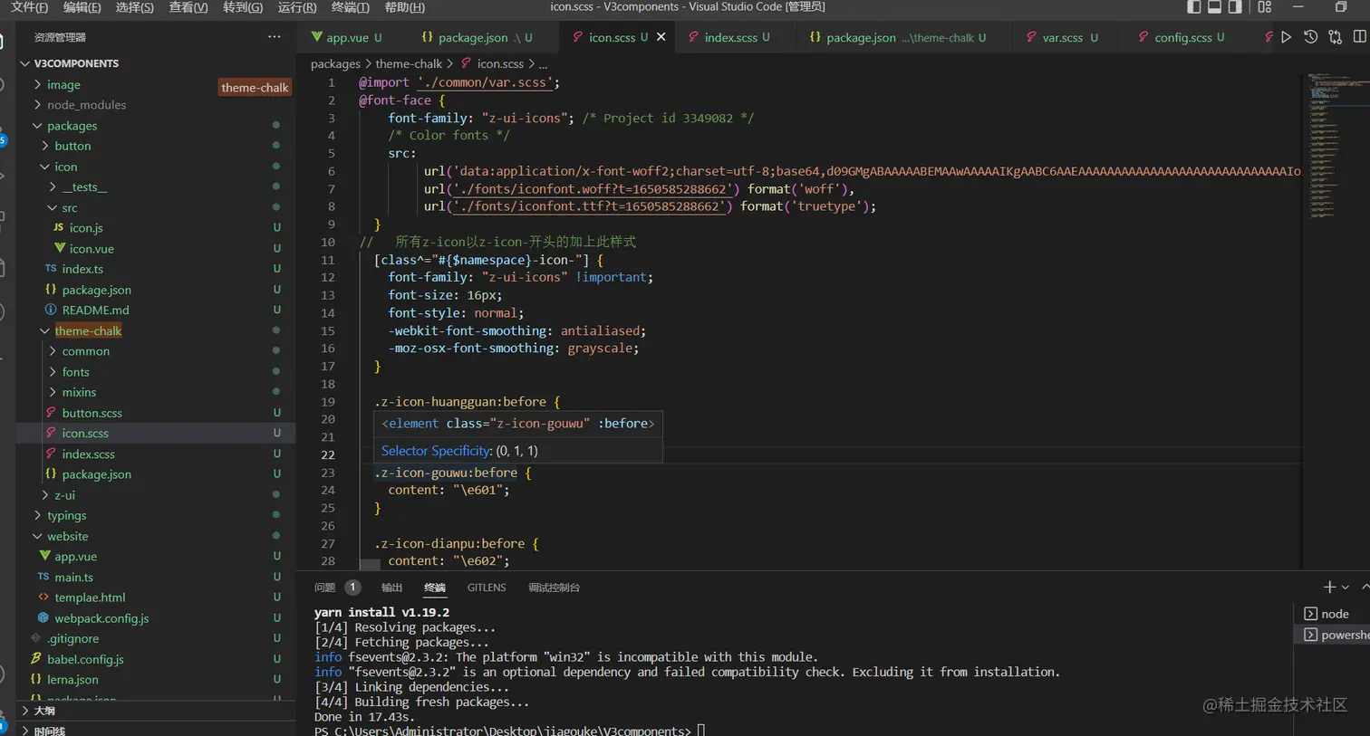Open the 选择(S) menu
Image resolution: width=1370 pixels, height=736 pixels.
pos(135,7)
